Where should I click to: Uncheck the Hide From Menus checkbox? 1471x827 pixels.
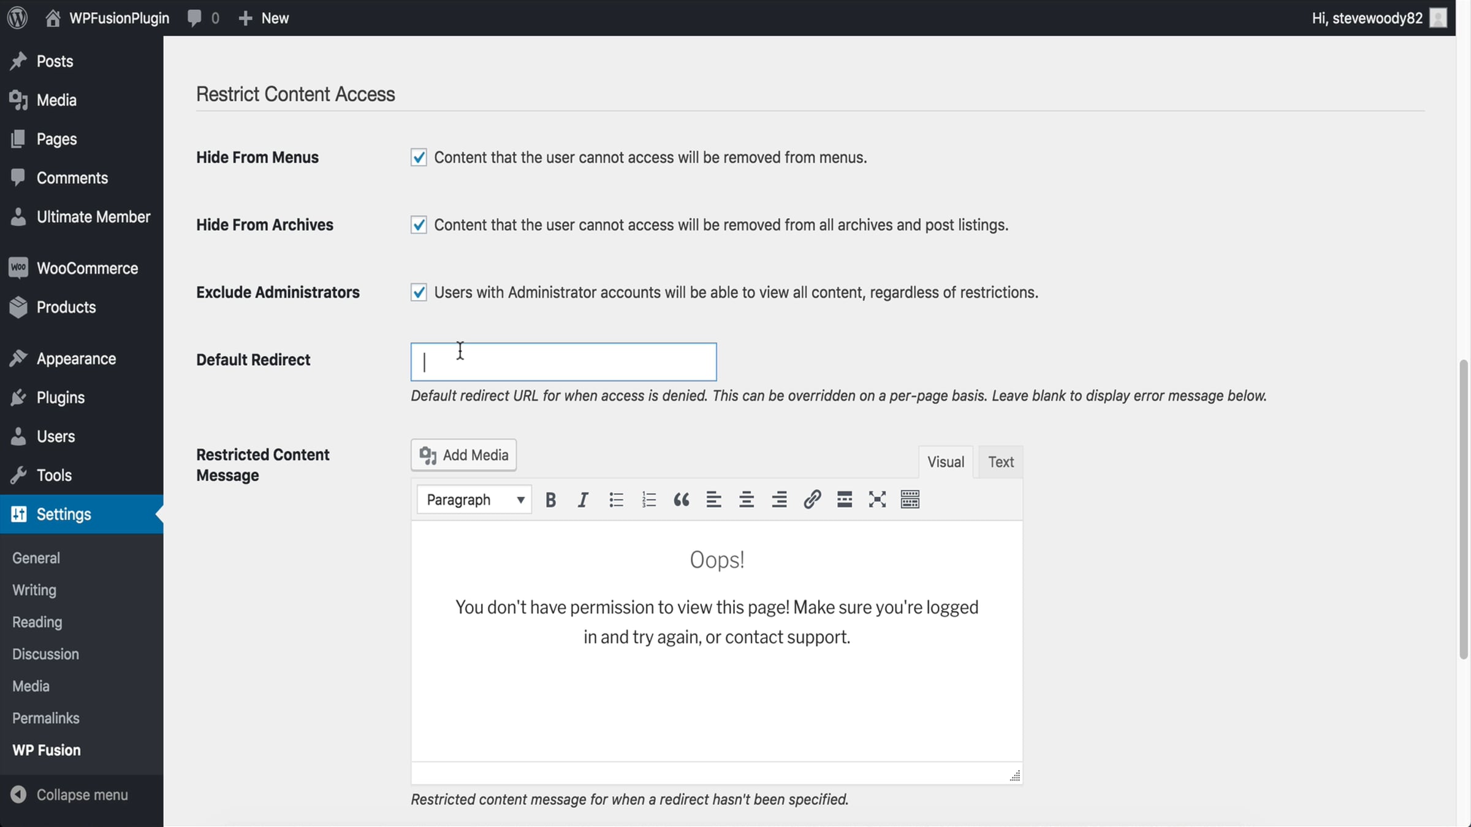click(x=419, y=157)
